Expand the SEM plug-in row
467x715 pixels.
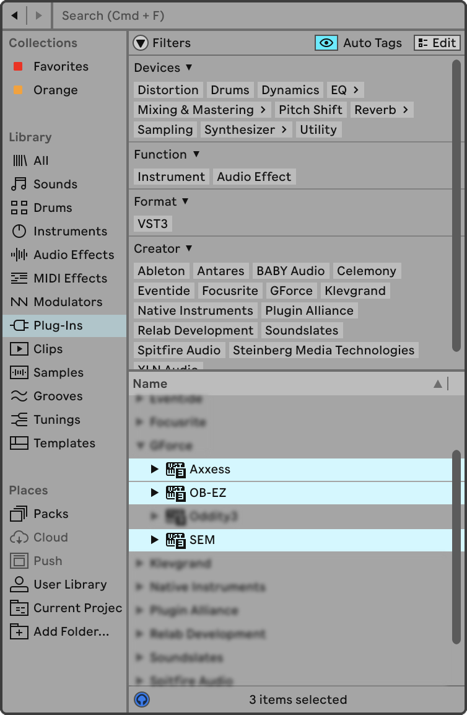coord(155,540)
